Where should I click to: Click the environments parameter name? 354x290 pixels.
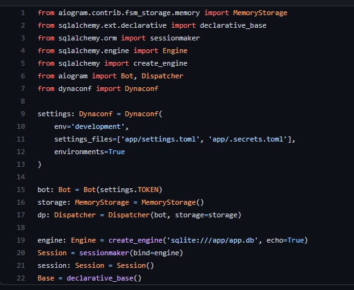click(79, 152)
